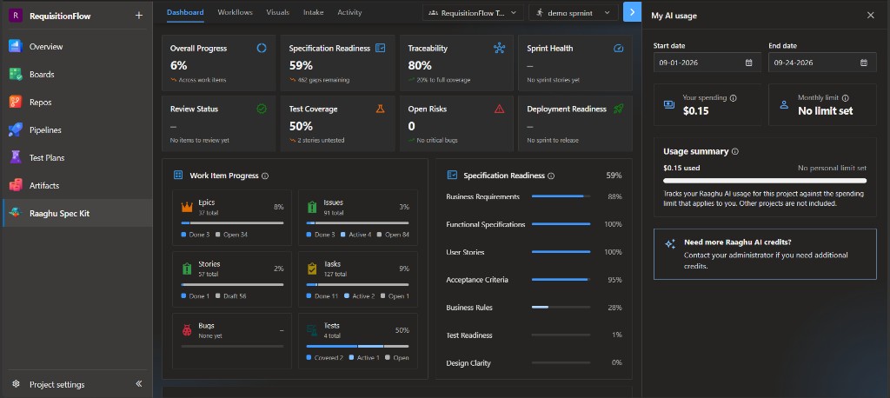Click the Your spending info icon
890x398 pixels.
pyautogui.click(x=733, y=98)
